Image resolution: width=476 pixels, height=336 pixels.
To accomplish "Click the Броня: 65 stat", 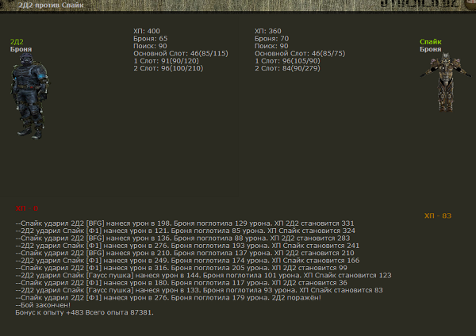I will 150,38.
